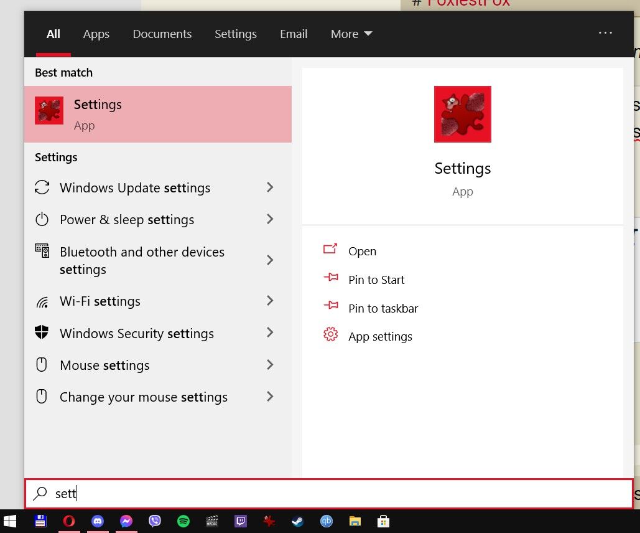Open Viber from taskbar
Screen dimensions: 640x533
click(x=155, y=521)
